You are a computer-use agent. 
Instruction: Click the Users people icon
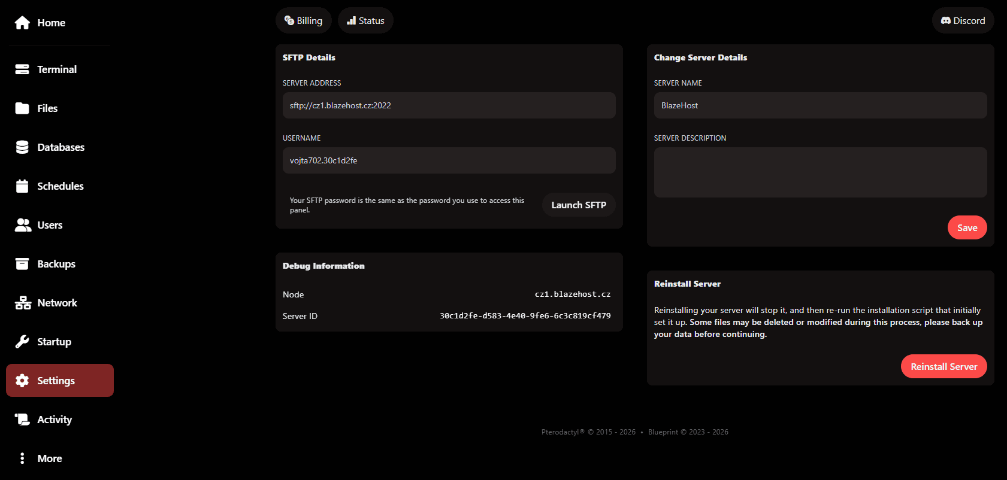click(x=23, y=225)
